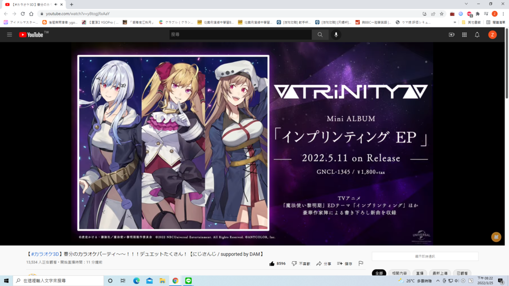Save the video with 儲存 button
The image size is (509, 286).
344,264
